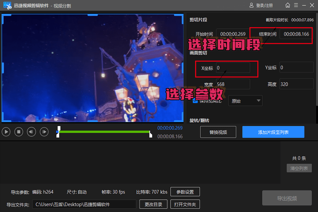Click the 剪切片段 section heading
318x212 pixels.
[x=198, y=20]
